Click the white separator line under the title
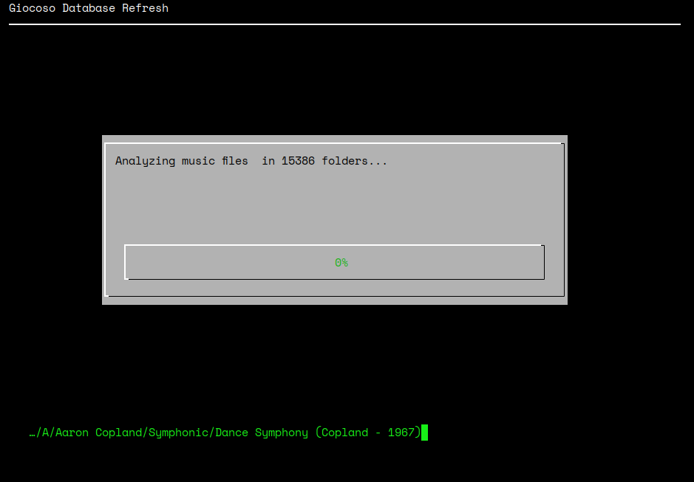 (x=343, y=25)
